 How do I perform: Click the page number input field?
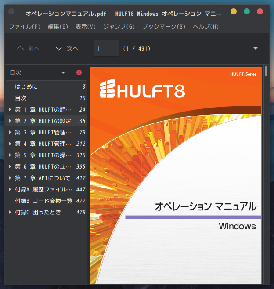[106, 48]
